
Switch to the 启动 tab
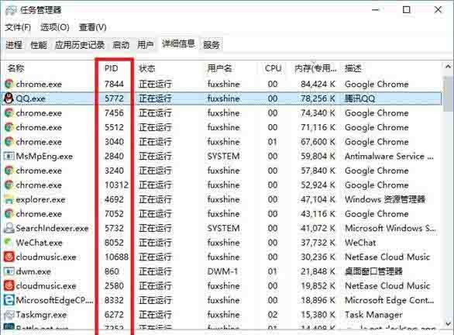121,45
